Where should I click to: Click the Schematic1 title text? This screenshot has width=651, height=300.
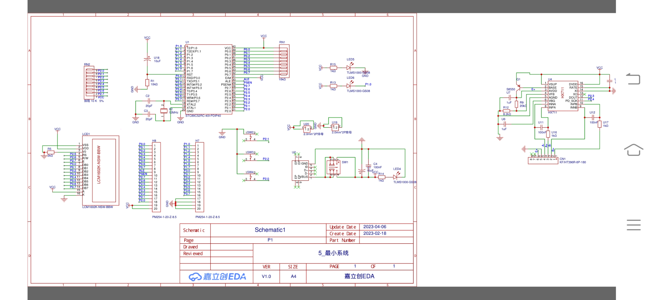[270, 230]
